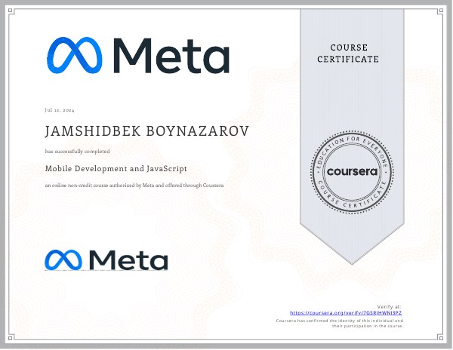This screenshot has width=453, height=350.
Task: Click the small Meta wordmark at bottom
Action: pyautogui.click(x=128, y=260)
